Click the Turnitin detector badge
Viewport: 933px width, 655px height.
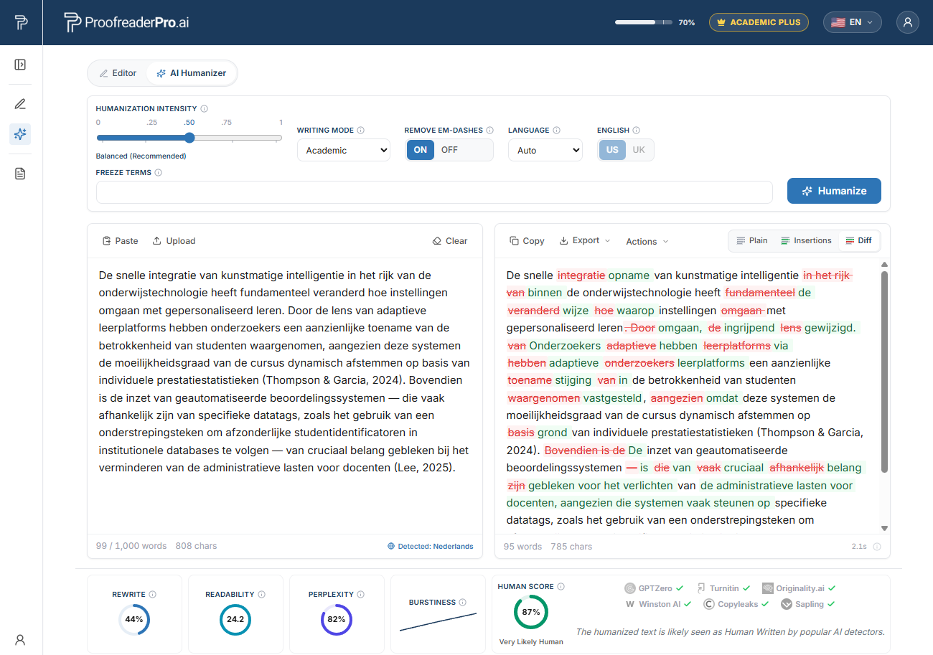click(x=723, y=588)
